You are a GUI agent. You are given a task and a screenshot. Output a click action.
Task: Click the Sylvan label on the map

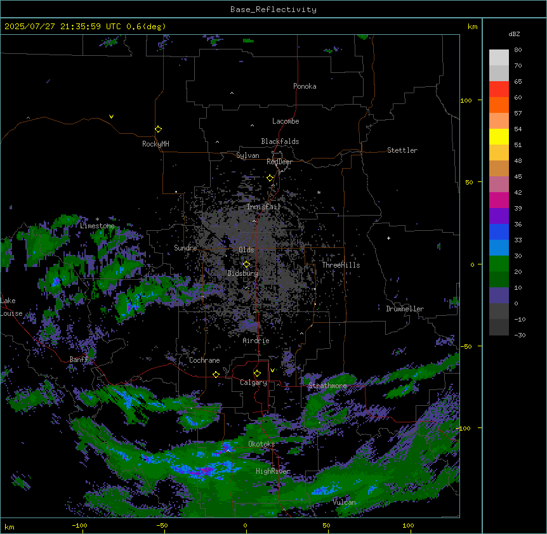[x=247, y=155]
